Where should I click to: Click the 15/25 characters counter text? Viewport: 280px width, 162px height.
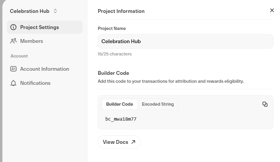[x=115, y=54]
